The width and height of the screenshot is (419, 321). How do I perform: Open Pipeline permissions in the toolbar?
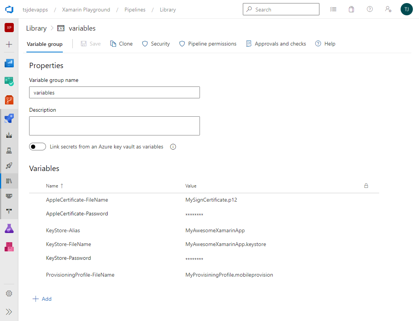click(208, 44)
